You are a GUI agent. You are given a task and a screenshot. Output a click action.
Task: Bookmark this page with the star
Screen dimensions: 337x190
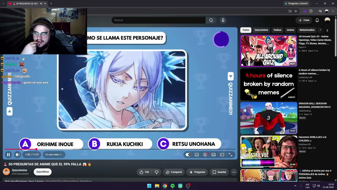pyautogui.click(x=296, y=11)
